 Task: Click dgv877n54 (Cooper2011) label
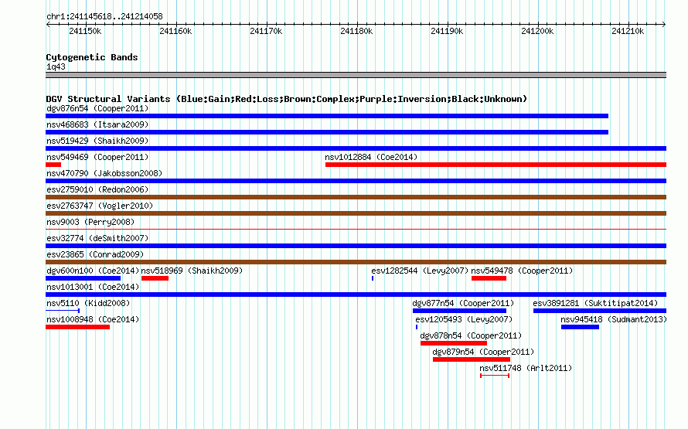click(x=463, y=303)
